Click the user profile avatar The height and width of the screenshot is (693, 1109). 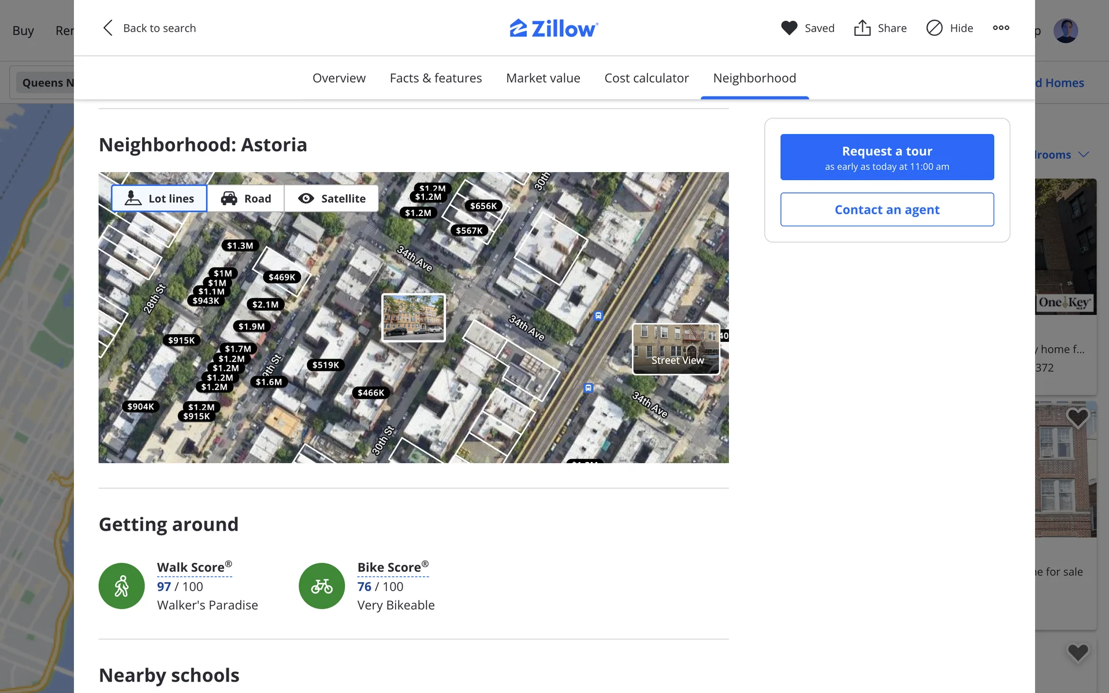tap(1065, 30)
